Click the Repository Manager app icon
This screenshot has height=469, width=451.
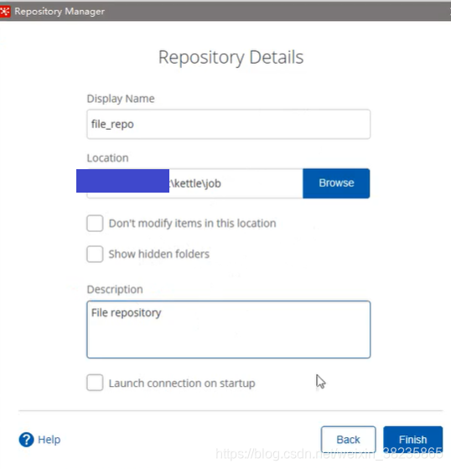tap(5, 12)
